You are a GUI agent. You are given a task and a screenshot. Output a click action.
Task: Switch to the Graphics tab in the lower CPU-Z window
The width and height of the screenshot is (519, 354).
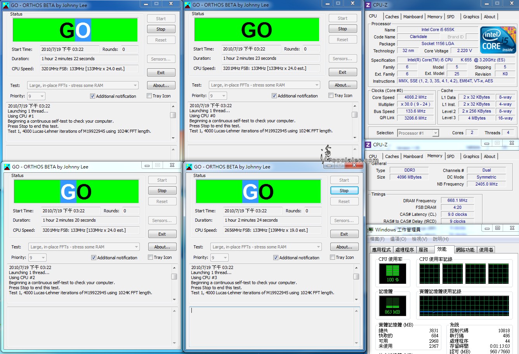click(x=471, y=156)
